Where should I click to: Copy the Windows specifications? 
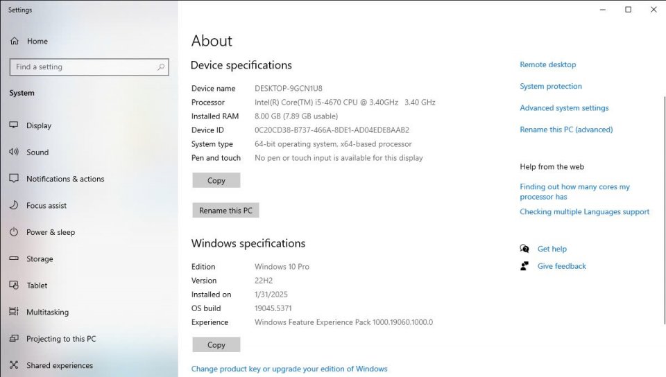coord(216,344)
